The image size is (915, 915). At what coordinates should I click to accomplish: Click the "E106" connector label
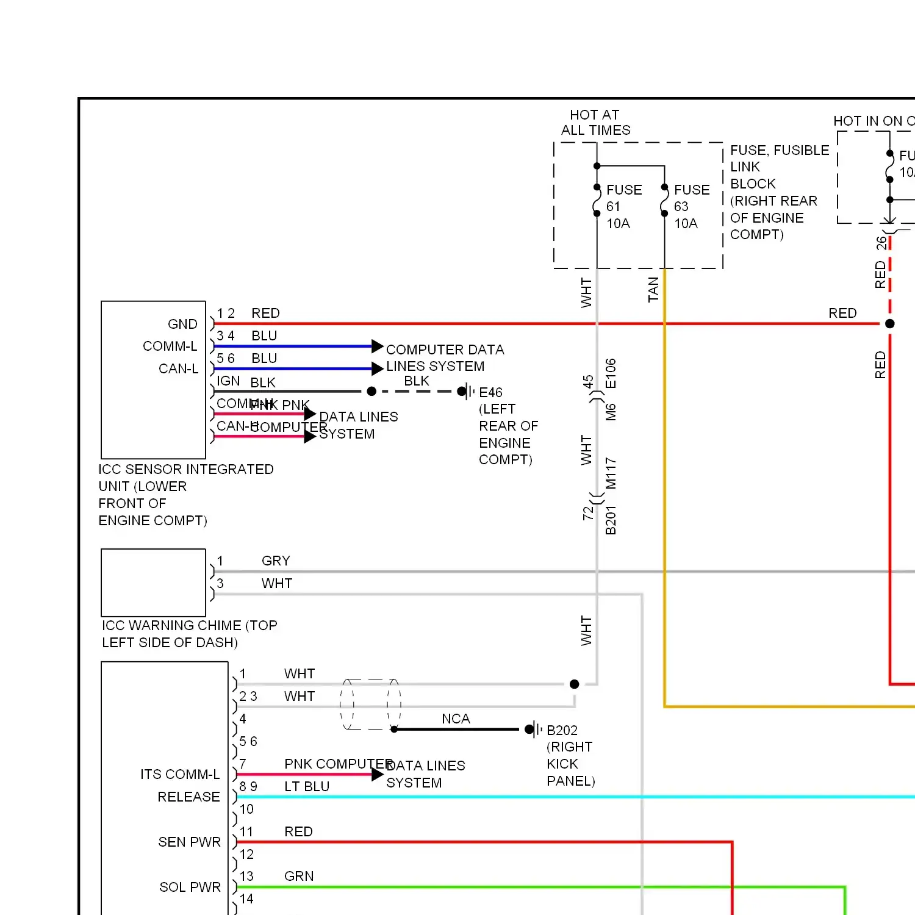[611, 373]
